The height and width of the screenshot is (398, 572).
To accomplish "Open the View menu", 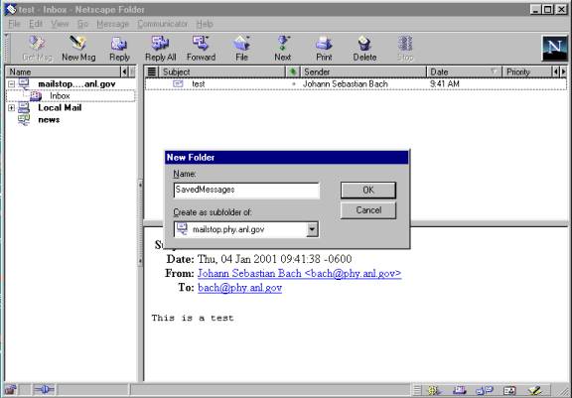I will [60, 24].
